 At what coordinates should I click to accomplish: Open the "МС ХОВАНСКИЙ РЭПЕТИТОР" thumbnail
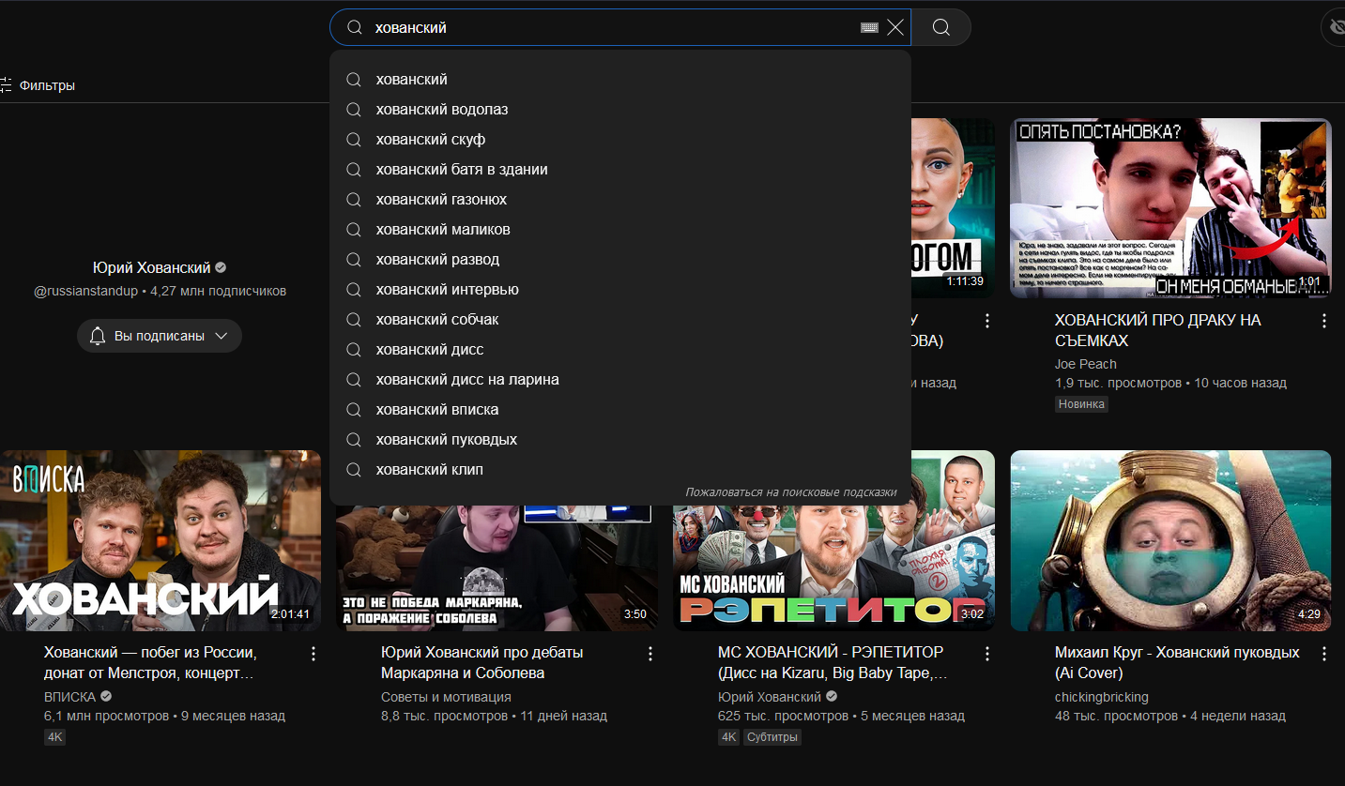[833, 568]
